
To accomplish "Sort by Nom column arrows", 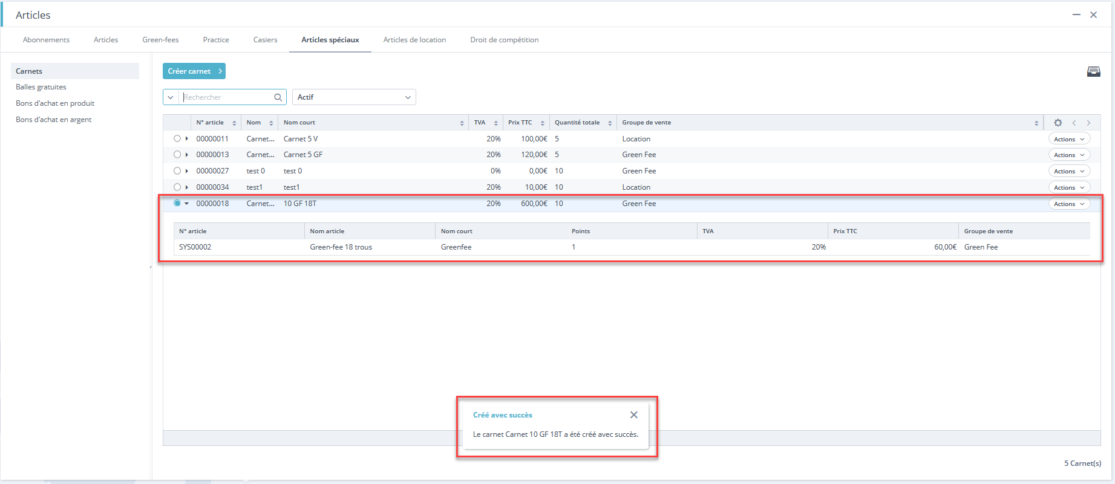I will coord(271,123).
